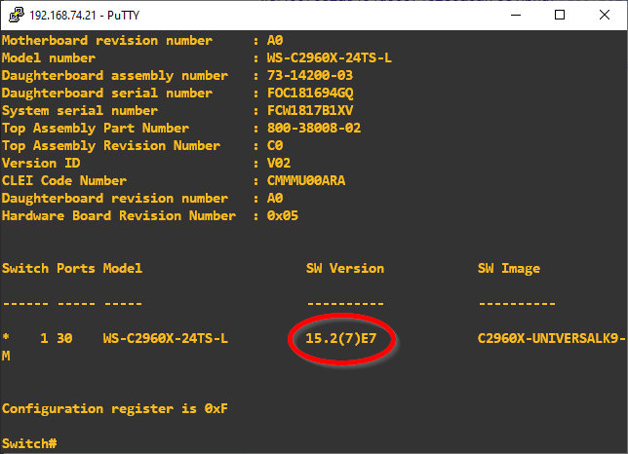Close the PuTTY session window
This screenshot has width=628, height=454.
(605, 15)
